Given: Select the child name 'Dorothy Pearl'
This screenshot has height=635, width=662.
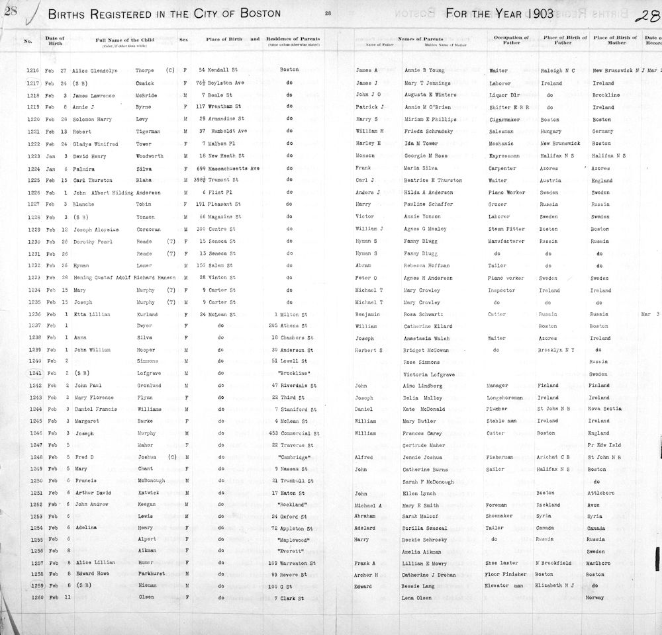Looking at the screenshot, I should 93,242.
